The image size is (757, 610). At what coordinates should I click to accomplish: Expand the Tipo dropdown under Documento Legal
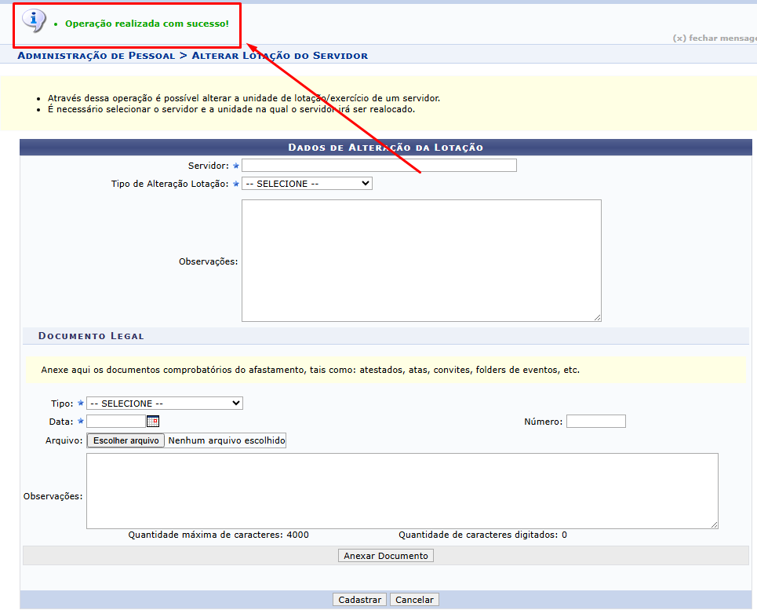(x=165, y=404)
